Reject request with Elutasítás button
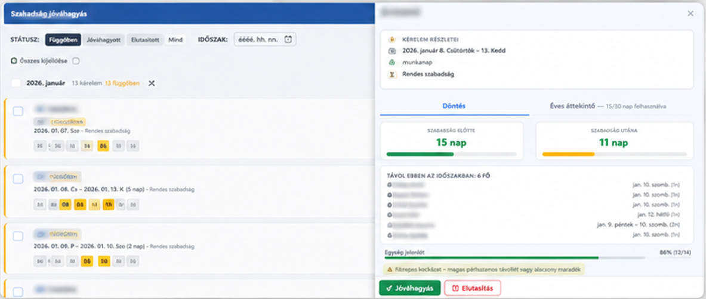This screenshot has width=706, height=299. [x=472, y=288]
